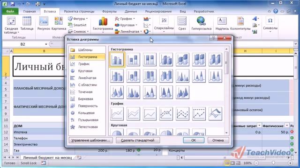Select График in the chart type list

tap(87, 64)
